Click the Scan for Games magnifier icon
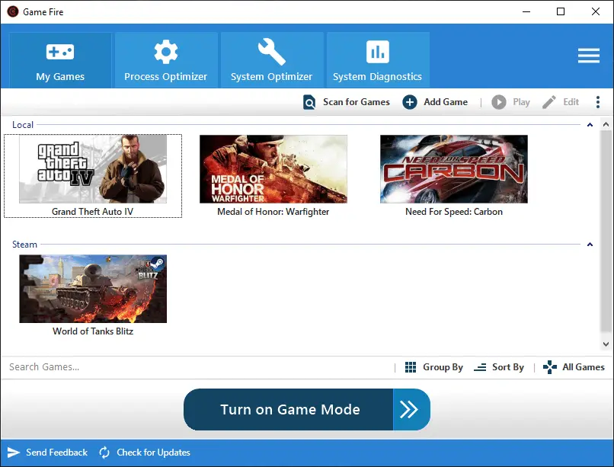The image size is (614, 467). click(x=309, y=102)
